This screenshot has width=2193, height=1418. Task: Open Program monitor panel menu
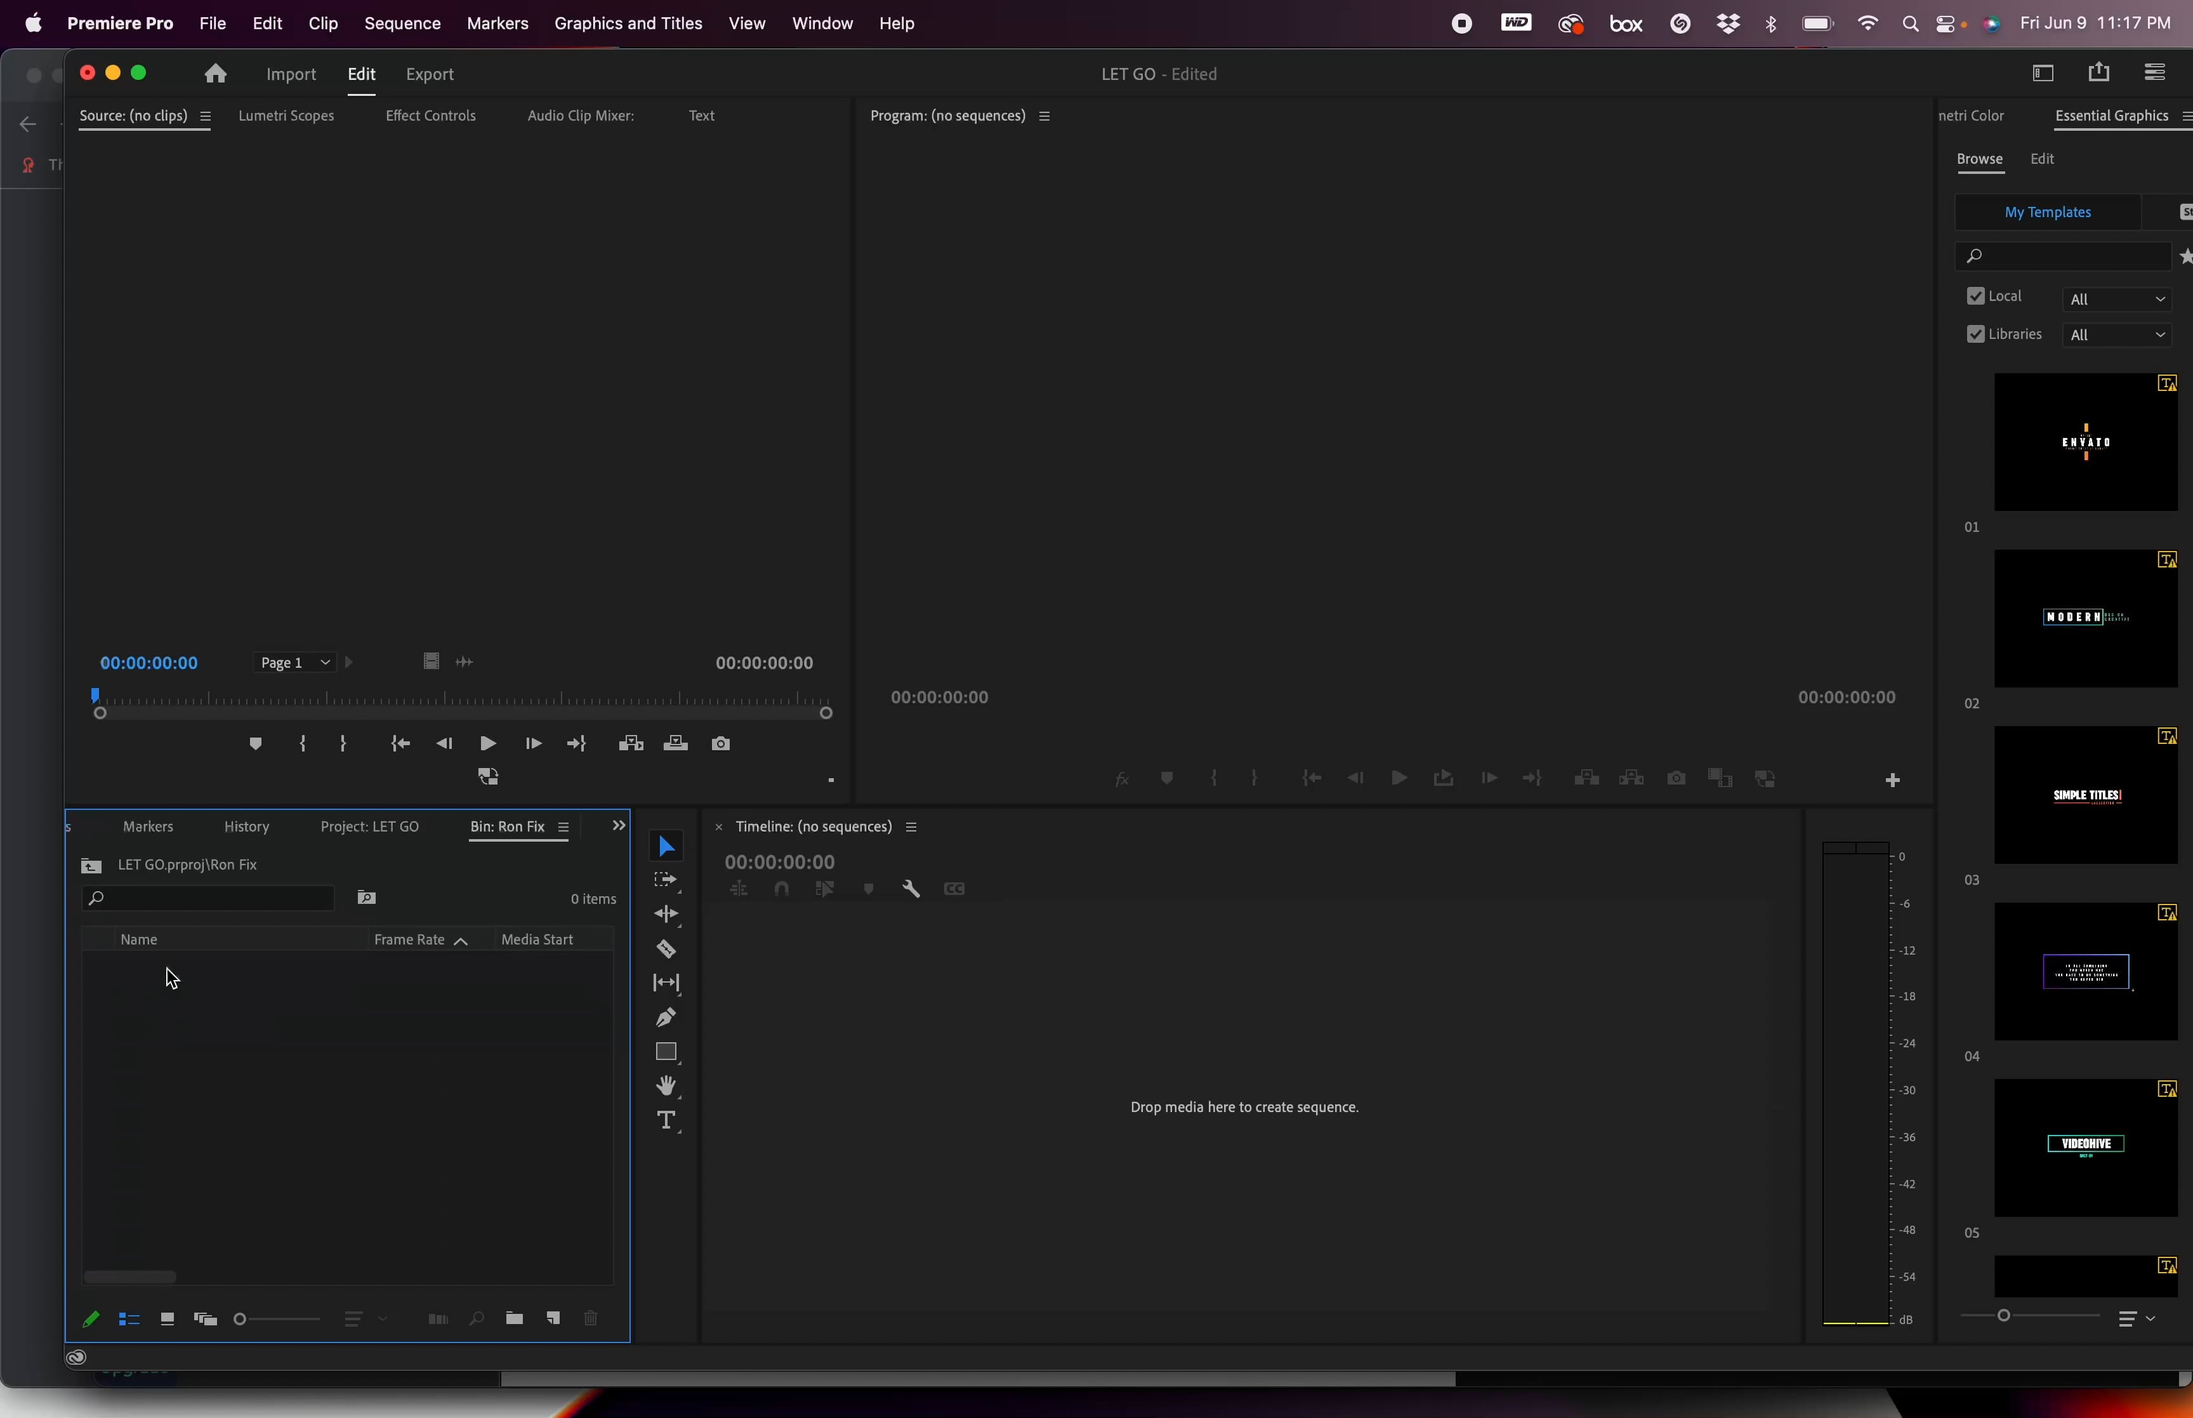[x=1044, y=116]
